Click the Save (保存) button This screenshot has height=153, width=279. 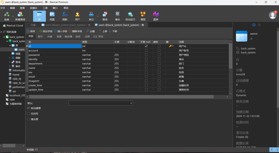pyautogui.click(x=31, y=31)
